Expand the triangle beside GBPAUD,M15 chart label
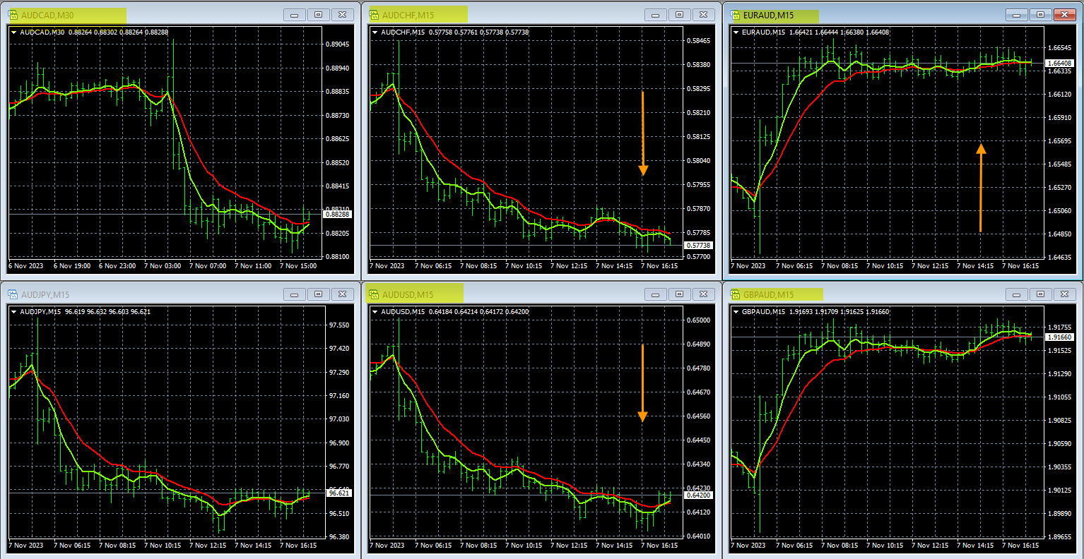The width and height of the screenshot is (1084, 559). coord(736,311)
